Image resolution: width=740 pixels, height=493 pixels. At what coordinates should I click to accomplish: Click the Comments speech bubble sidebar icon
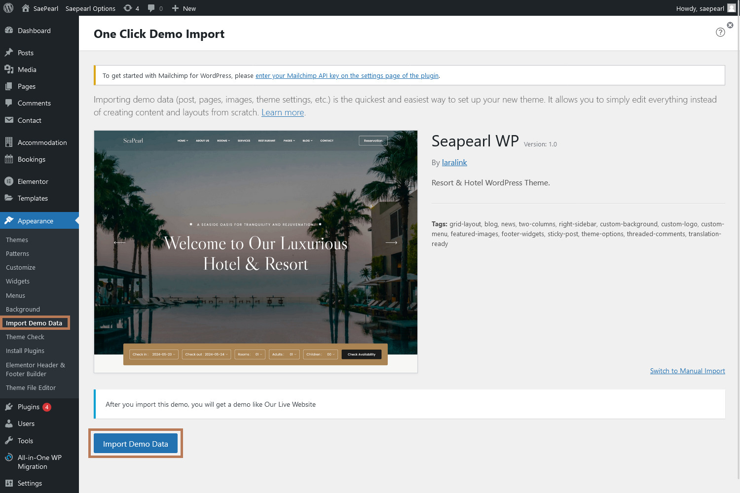[x=9, y=103]
